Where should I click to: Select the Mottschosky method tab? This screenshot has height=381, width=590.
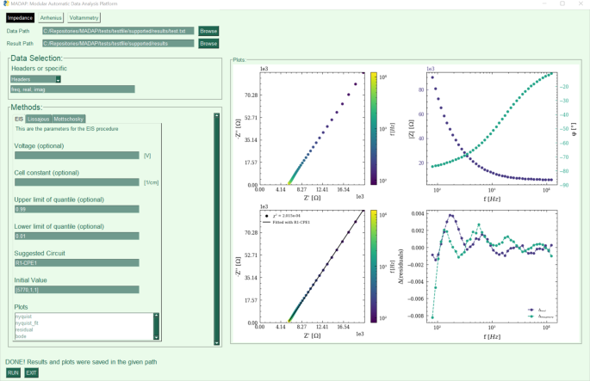(x=69, y=119)
